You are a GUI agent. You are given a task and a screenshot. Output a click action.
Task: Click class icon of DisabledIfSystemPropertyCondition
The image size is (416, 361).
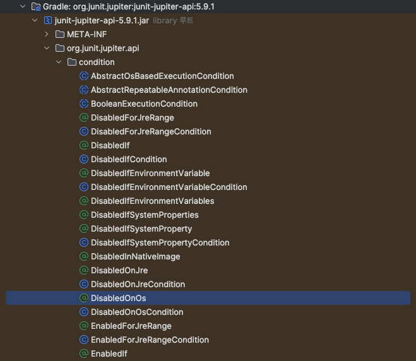click(x=84, y=242)
